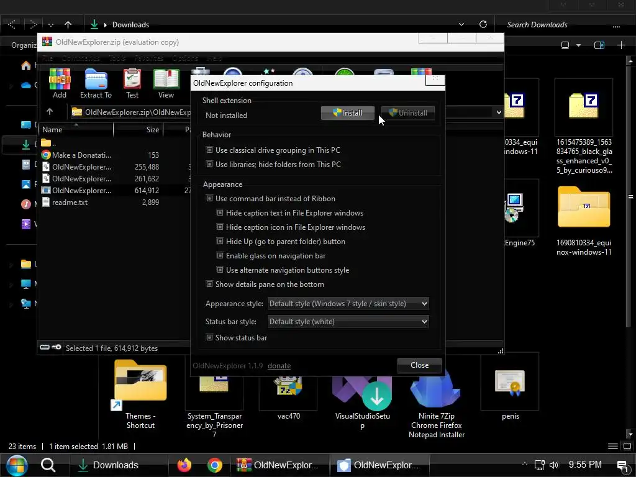The height and width of the screenshot is (477, 636).
Task: Click the WinRAR Add toolbar icon
Action: point(60,83)
